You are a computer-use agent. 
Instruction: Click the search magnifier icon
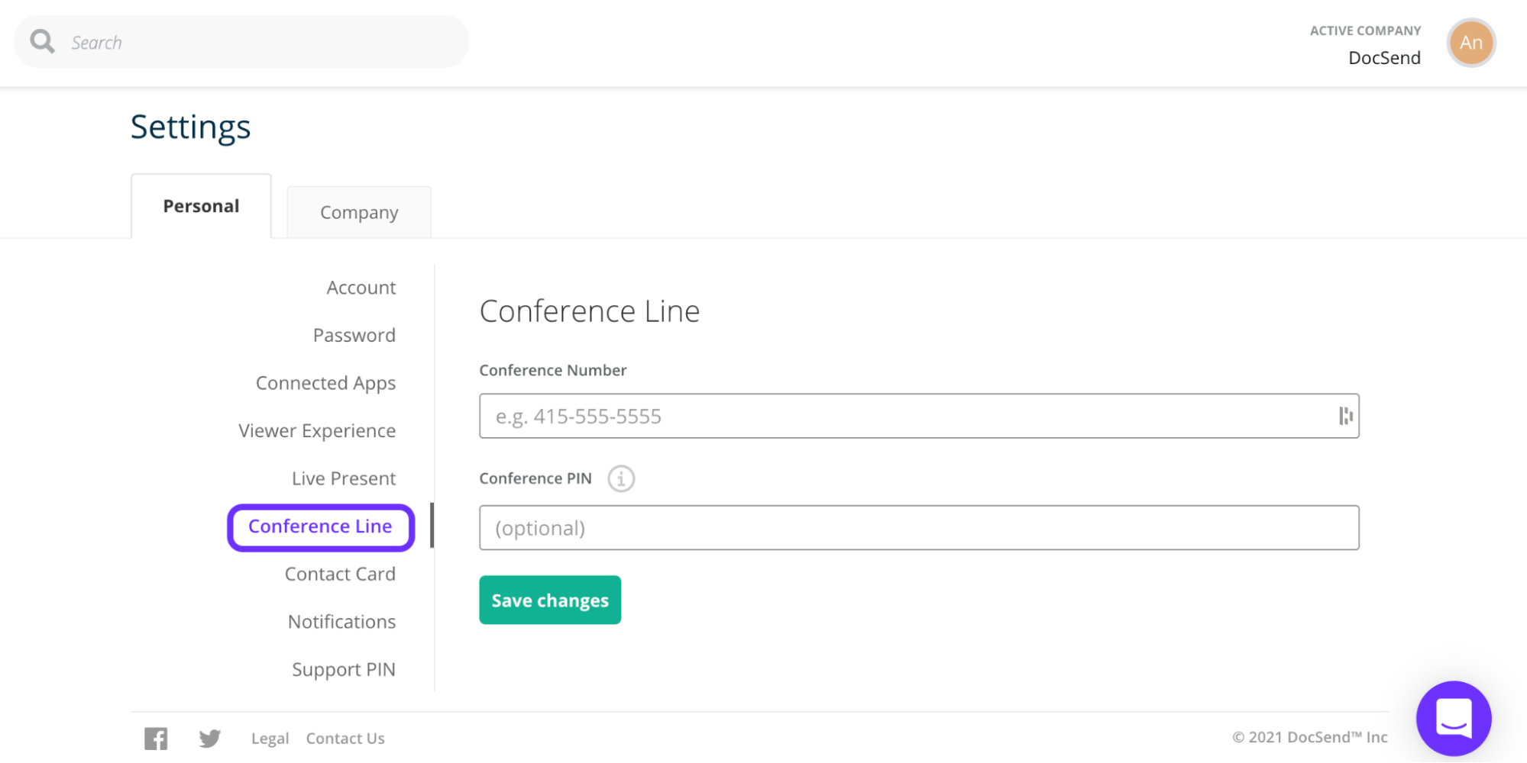pos(42,41)
